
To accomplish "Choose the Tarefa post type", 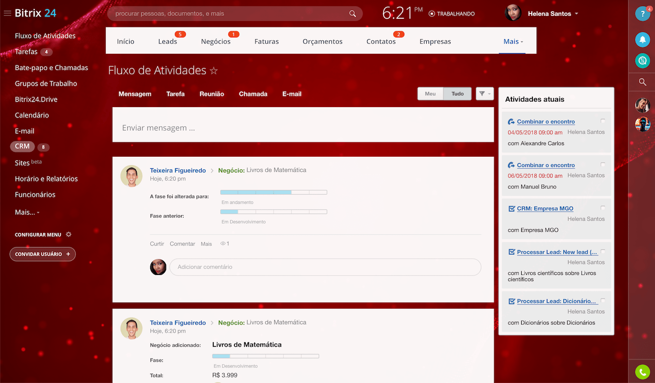I will click(x=175, y=94).
